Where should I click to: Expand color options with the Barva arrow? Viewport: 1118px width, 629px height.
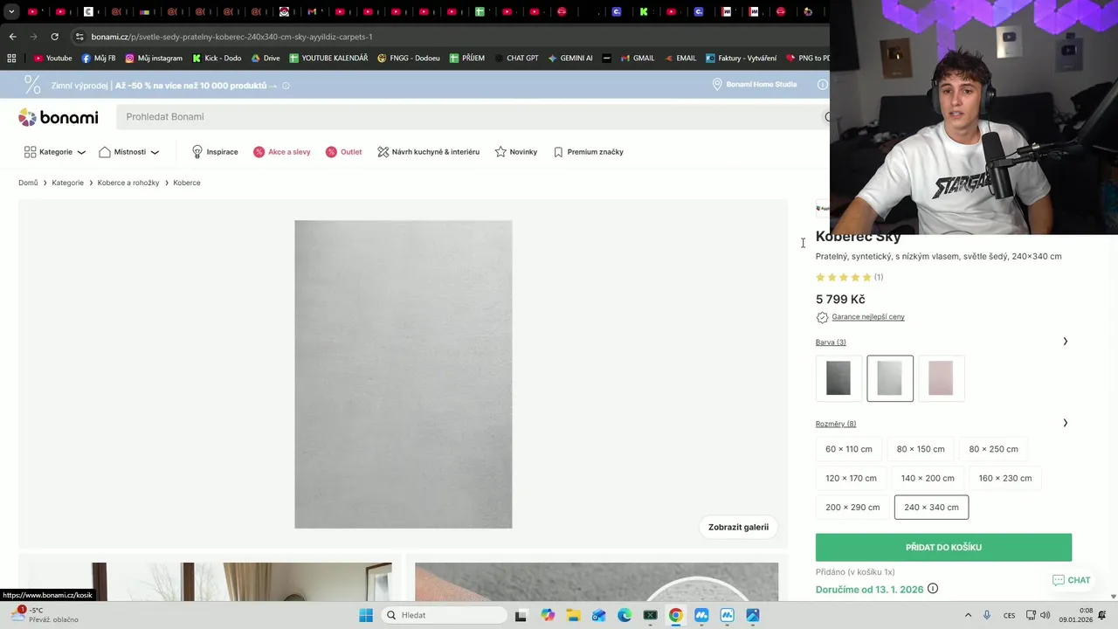(x=1065, y=342)
